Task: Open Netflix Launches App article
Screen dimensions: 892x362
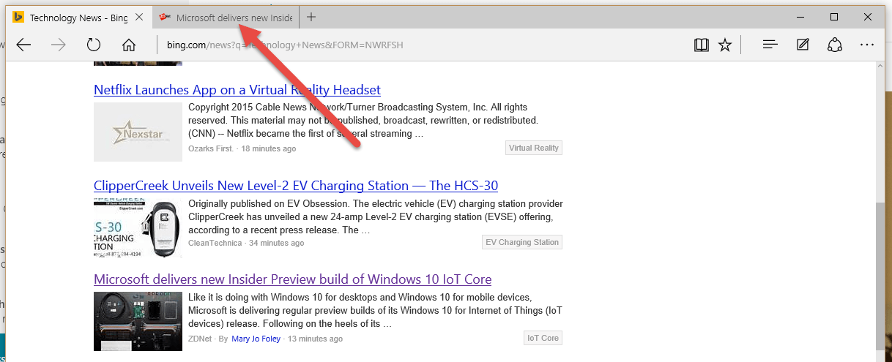Action: 237,91
